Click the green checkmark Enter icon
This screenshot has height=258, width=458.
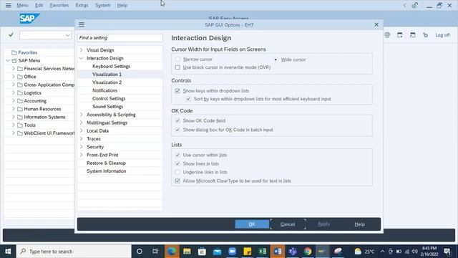(x=11, y=35)
